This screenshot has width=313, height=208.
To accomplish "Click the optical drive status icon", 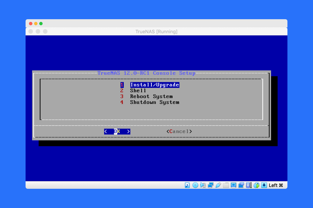I will (195, 185).
